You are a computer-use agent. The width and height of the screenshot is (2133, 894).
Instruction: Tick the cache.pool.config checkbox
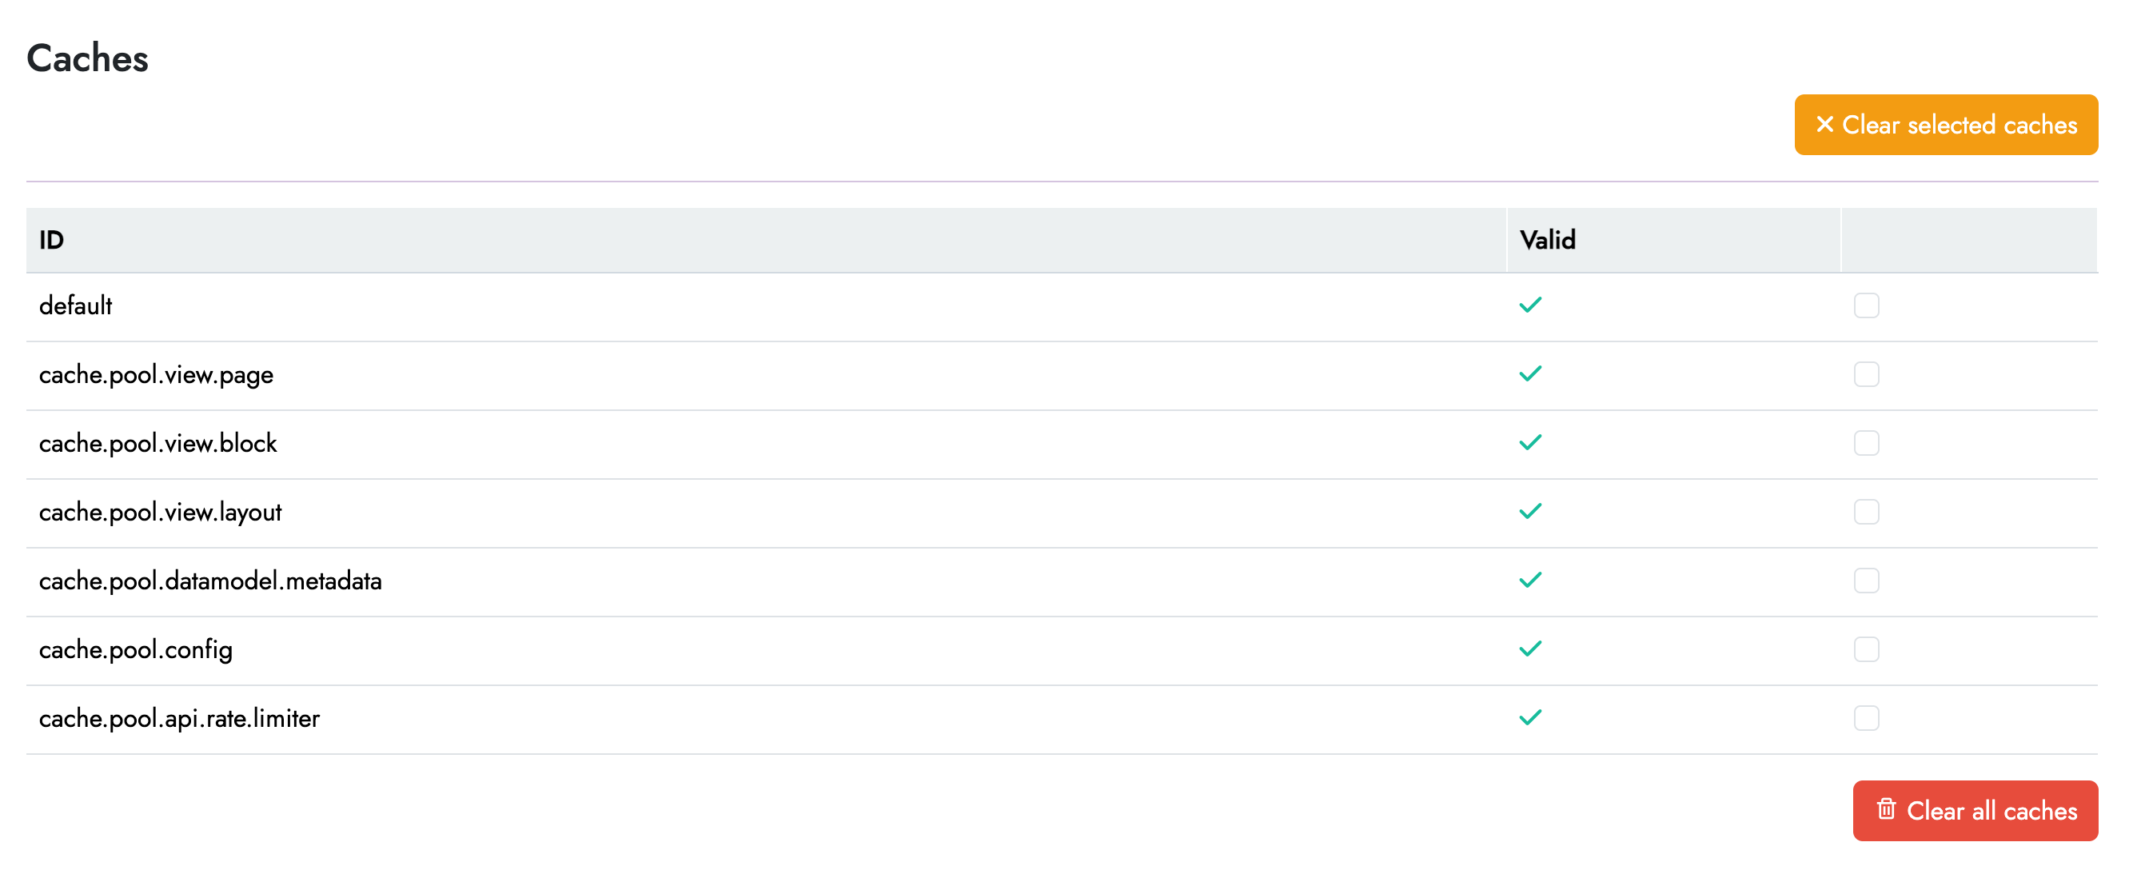click(1865, 649)
